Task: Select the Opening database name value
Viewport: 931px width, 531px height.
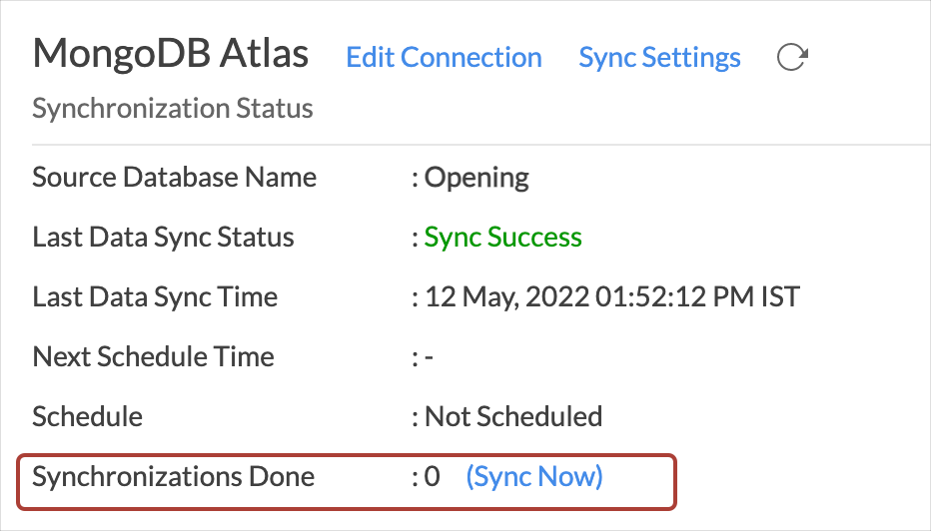Action: (x=476, y=178)
